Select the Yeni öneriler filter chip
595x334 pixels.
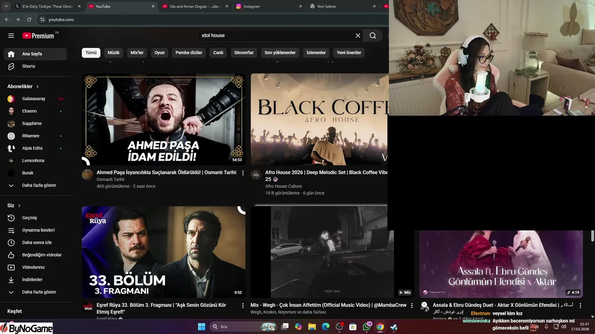click(349, 53)
